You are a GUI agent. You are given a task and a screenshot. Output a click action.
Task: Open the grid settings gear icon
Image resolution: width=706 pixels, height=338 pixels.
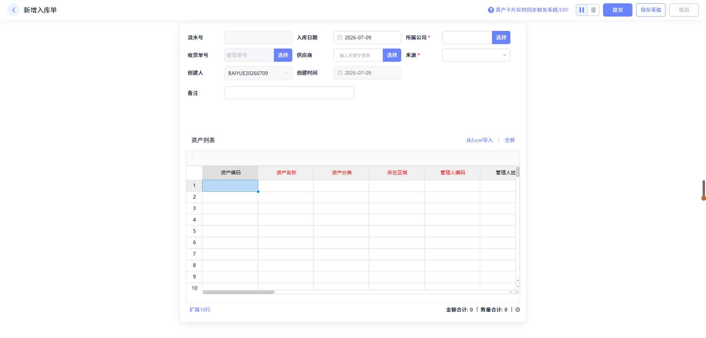tap(518, 310)
